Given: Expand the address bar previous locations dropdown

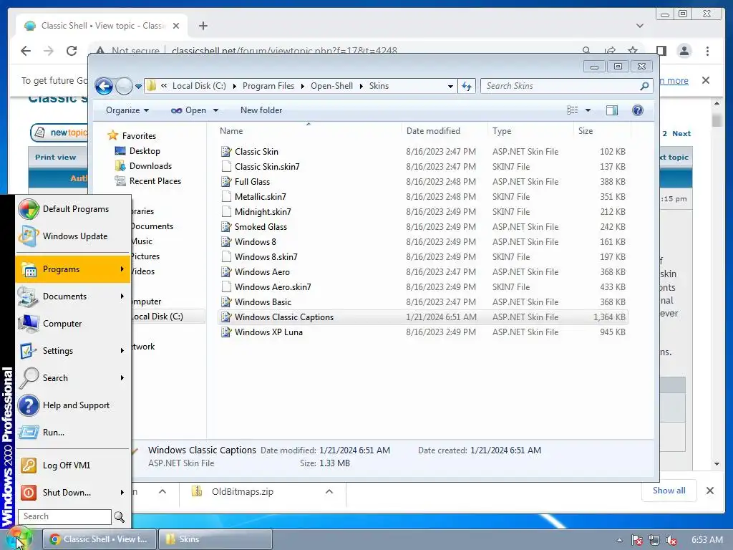Looking at the screenshot, I should (450, 87).
